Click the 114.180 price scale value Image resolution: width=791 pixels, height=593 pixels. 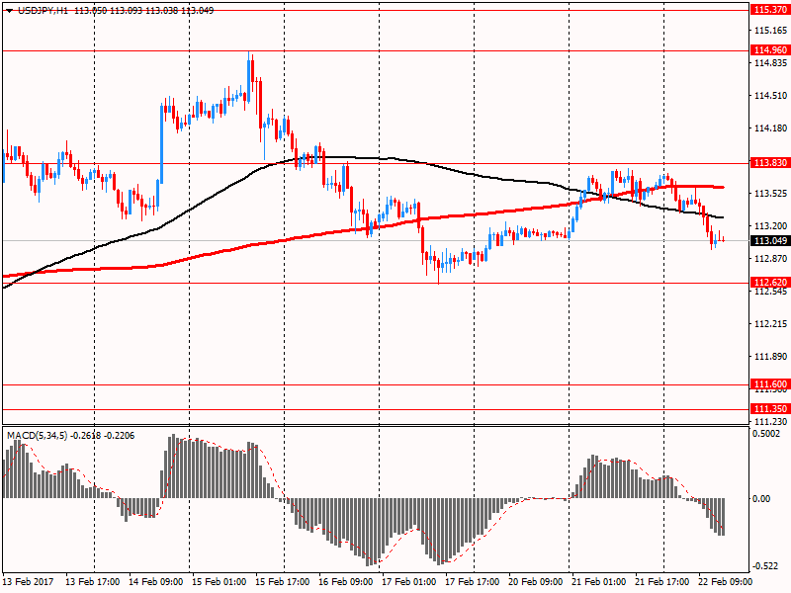coord(770,128)
